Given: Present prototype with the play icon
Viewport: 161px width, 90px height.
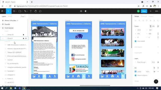Looking at the screenshot, I should click(151, 11).
